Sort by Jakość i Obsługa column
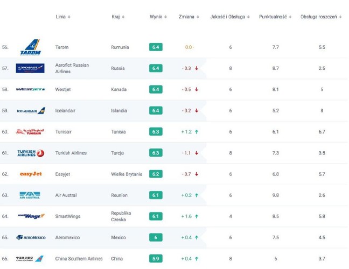 [x=230, y=17]
